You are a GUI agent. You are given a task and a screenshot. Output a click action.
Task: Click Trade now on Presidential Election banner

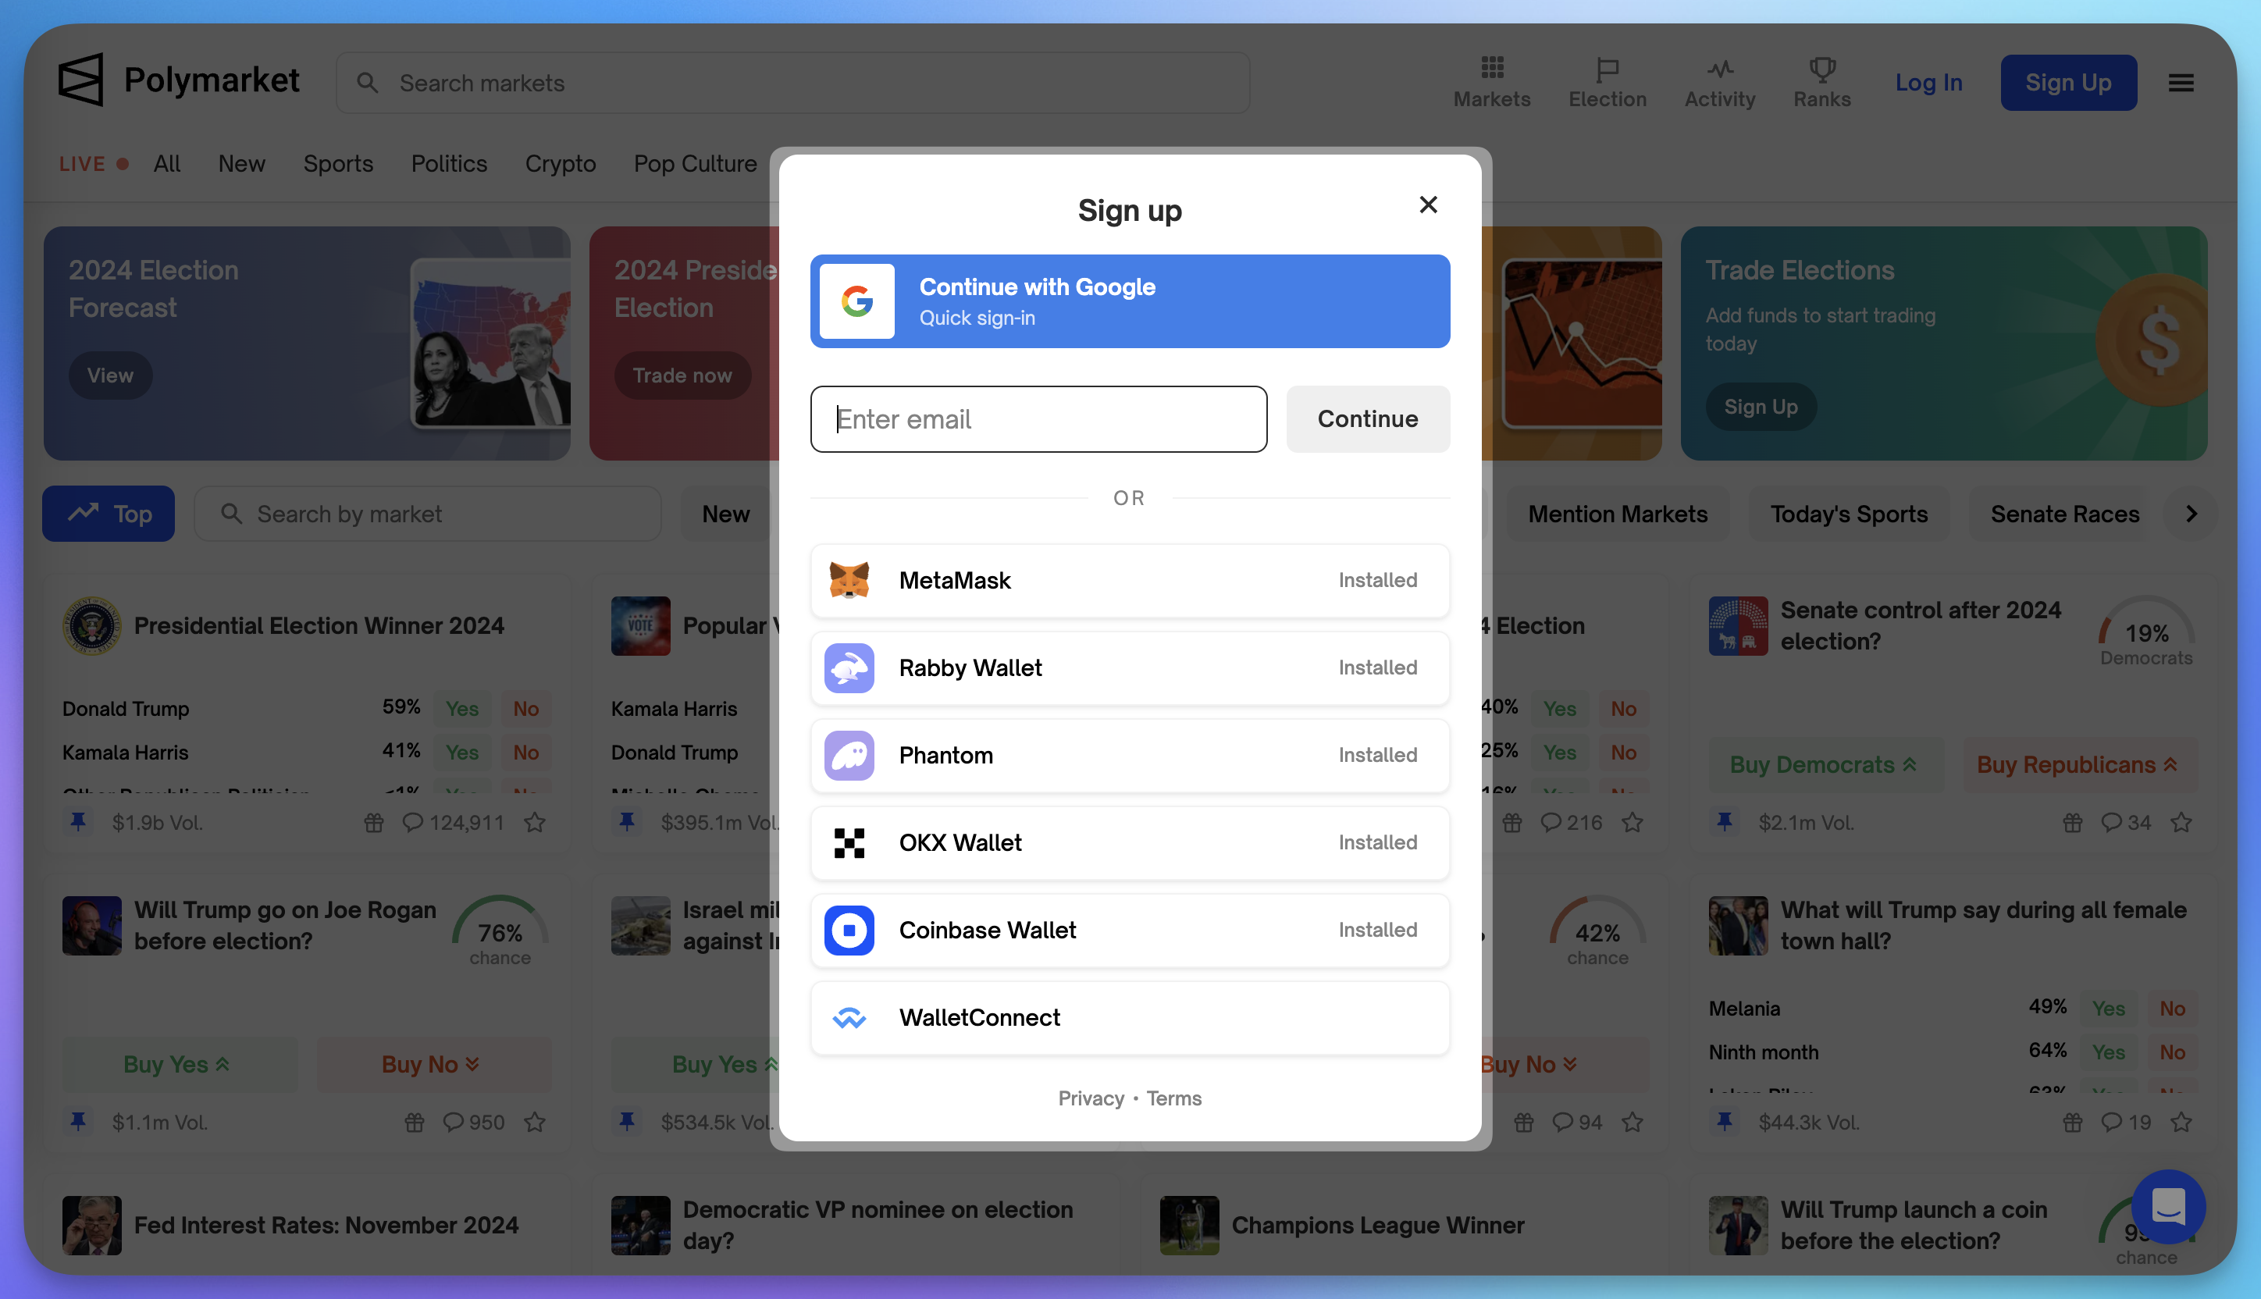click(682, 375)
